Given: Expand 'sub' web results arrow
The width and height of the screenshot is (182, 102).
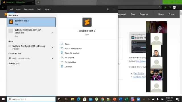Looking at the screenshot, I should (x=52, y=59).
